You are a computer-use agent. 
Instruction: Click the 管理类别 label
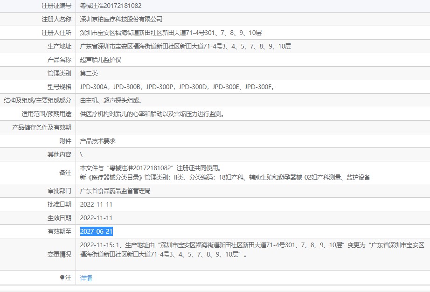[59, 73]
